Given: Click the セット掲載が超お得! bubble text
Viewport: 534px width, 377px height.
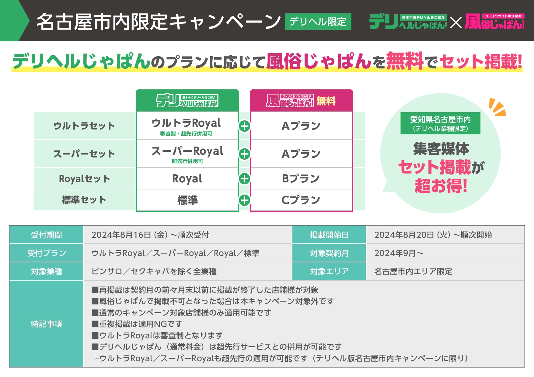Looking at the screenshot, I should pyautogui.click(x=441, y=176).
